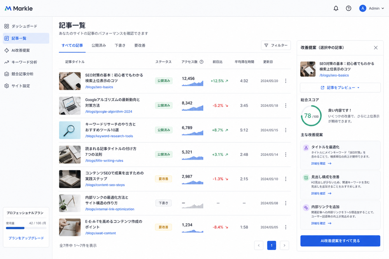
Task: Click the タイトルを最適化 triangle icon
Action: 306,148
